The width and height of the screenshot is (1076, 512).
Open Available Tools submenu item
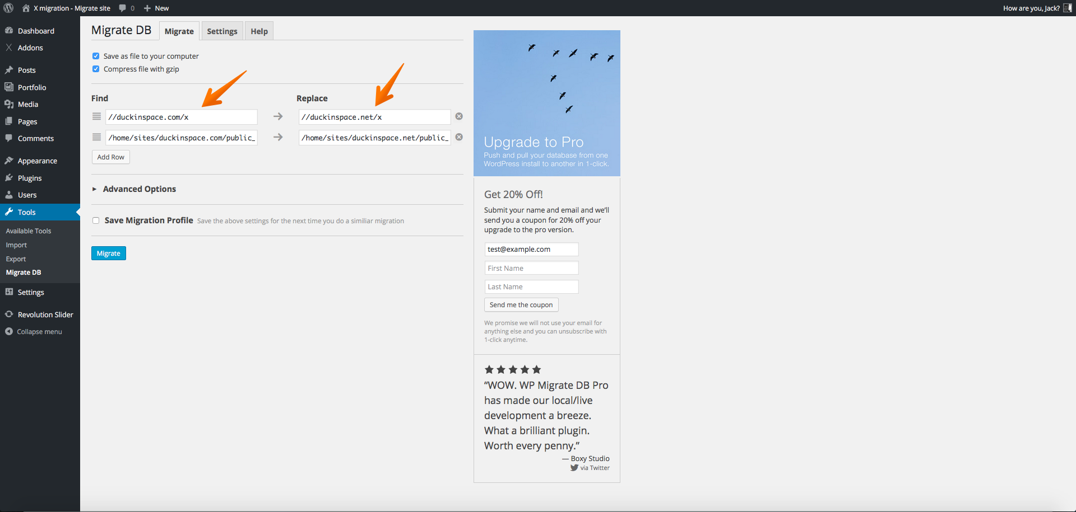click(x=29, y=231)
